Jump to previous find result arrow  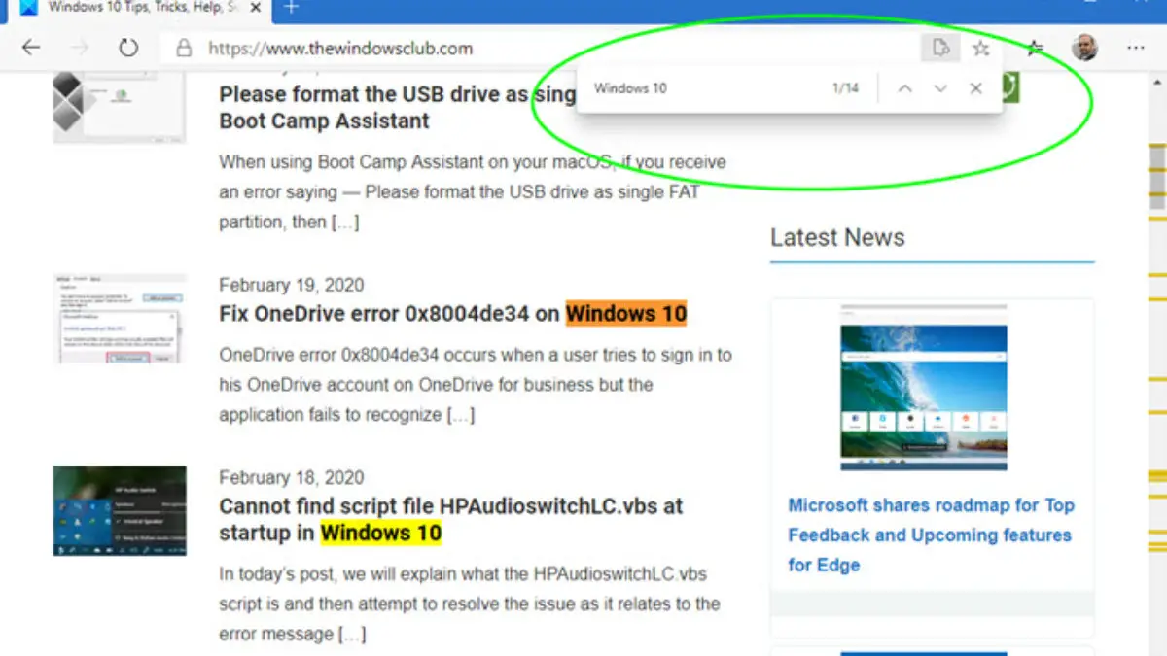coord(904,88)
